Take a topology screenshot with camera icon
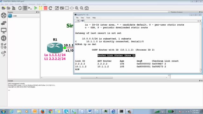 point(87,8)
